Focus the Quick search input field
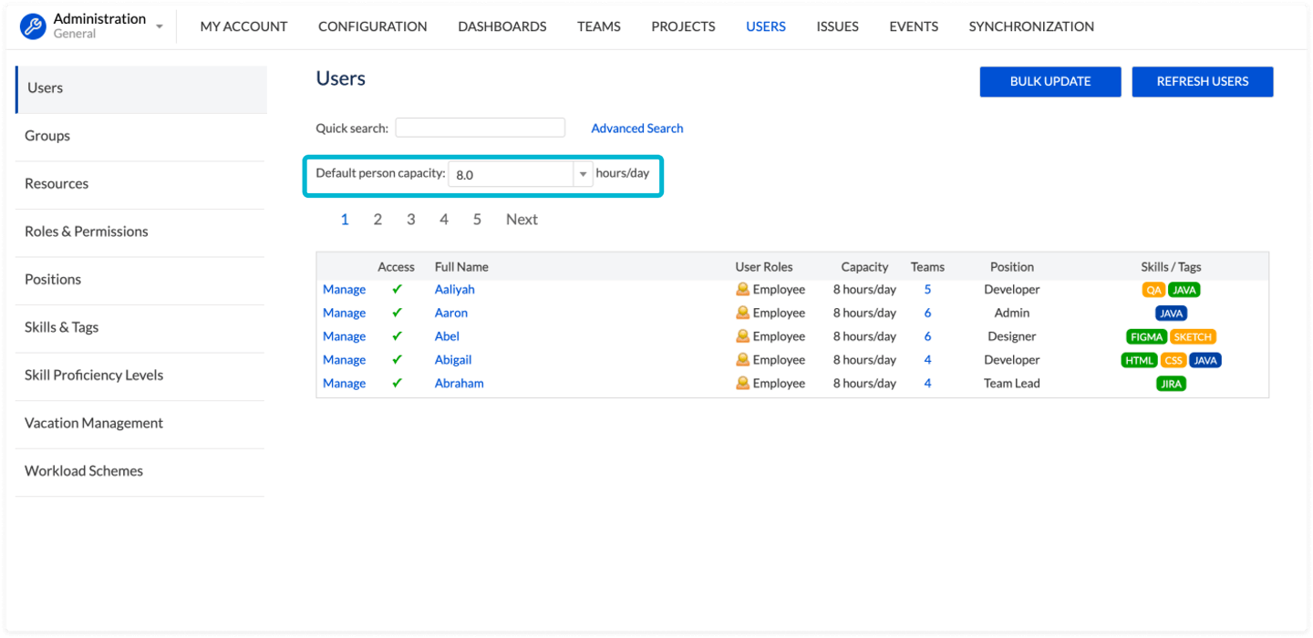Screen dimensions: 1313x638 point(480,128)
